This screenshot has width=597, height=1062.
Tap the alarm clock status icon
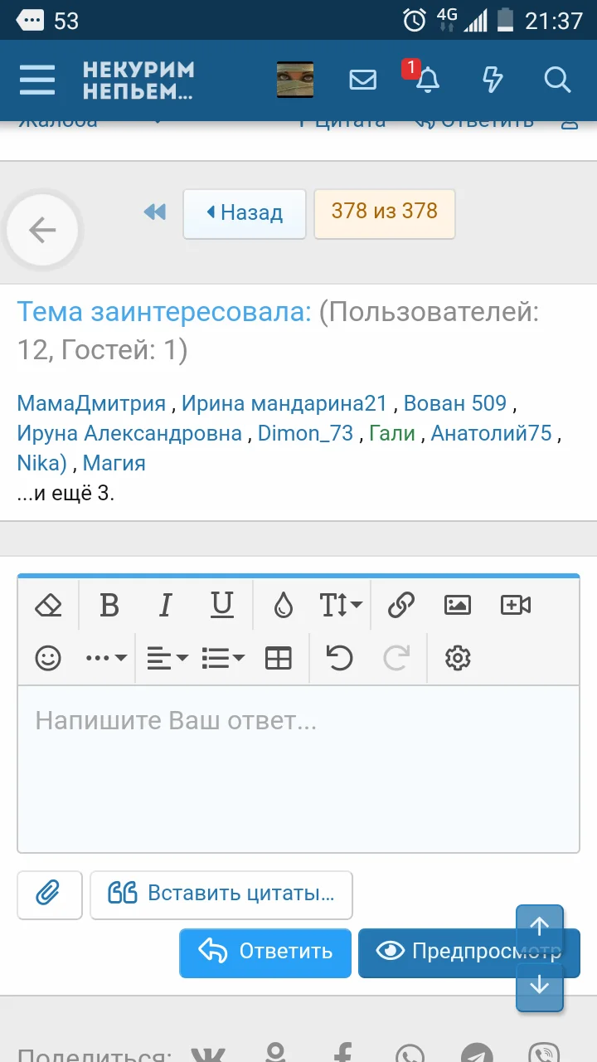(415, 20)
